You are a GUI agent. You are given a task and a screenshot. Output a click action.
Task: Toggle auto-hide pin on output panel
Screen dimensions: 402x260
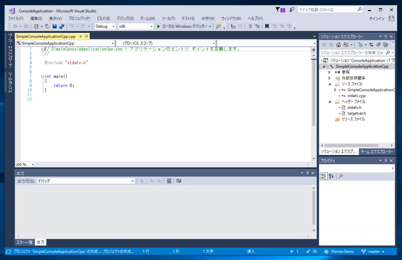click(x=307, y=173)
